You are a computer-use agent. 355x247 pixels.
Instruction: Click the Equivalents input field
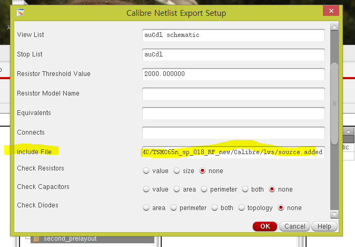(233, 113)
